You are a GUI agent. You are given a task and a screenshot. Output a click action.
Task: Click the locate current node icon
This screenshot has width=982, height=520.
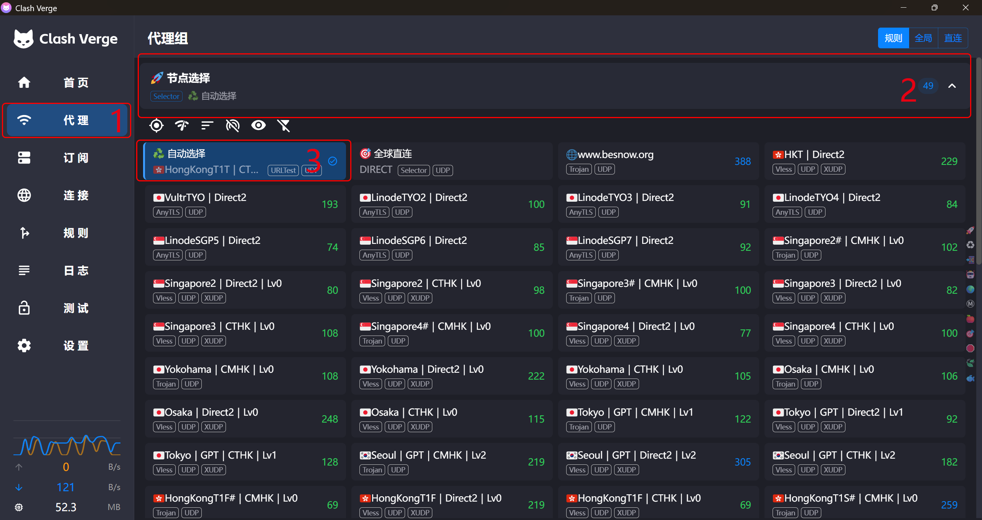[x=156, y=125]
